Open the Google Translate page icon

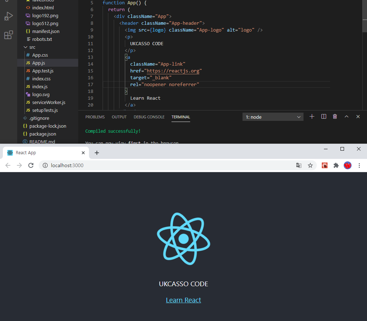click(x=298, y=165)
